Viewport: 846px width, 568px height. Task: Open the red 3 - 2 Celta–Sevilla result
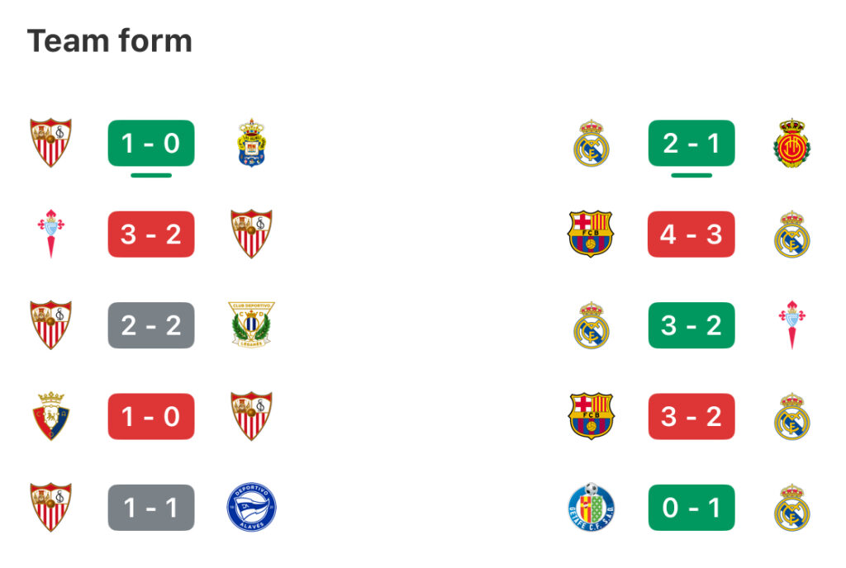151,234
